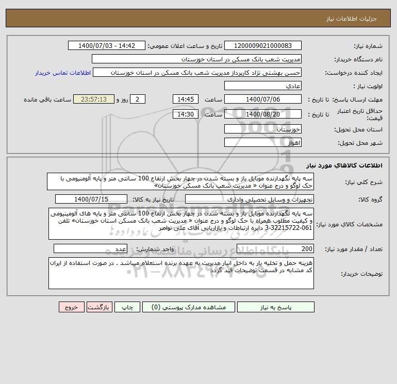The width and height of the screenshot is (397, 384).
Task: Click the واحد شمارش label
Action: click(x=155, y=249)
